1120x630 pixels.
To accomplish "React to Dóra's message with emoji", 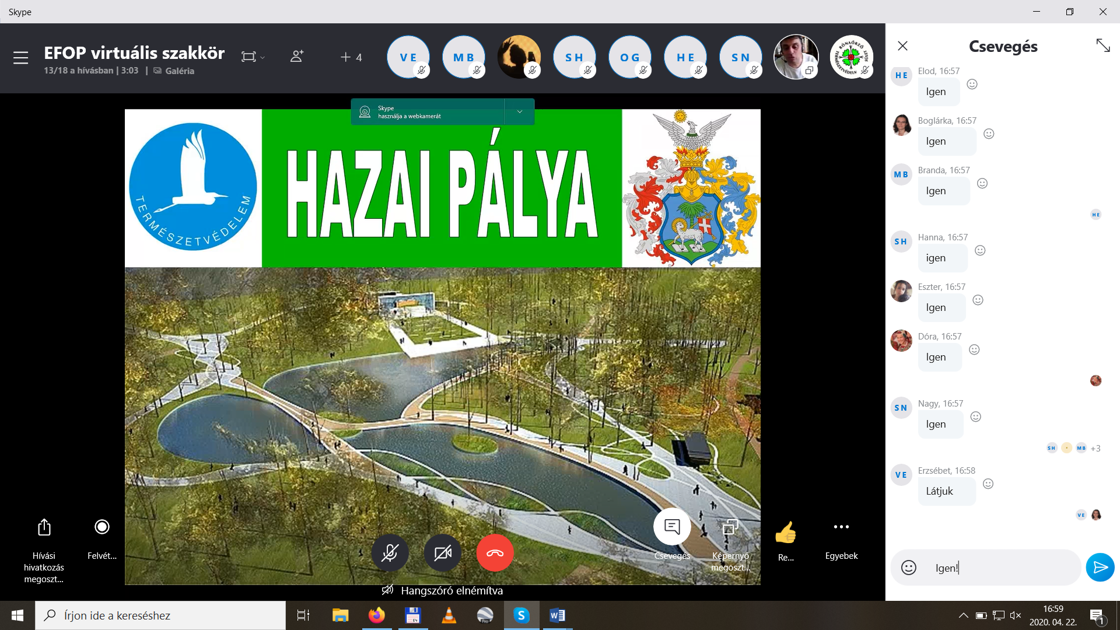I will [974, 349].
